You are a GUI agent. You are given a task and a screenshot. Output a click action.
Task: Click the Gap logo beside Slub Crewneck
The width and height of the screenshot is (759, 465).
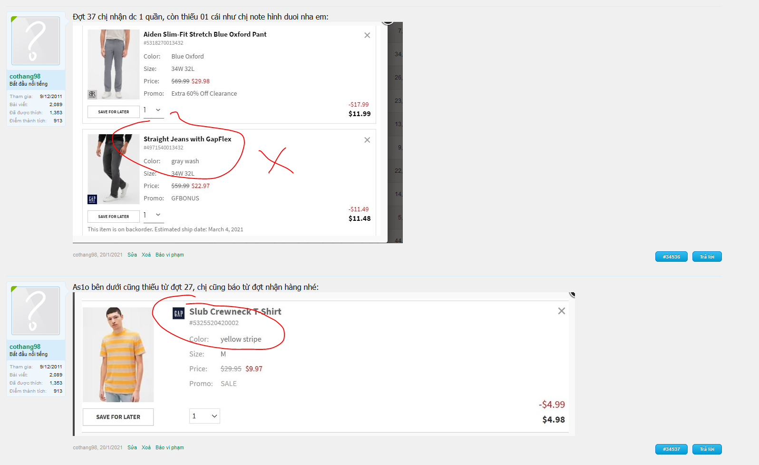[x=178, y=313]
